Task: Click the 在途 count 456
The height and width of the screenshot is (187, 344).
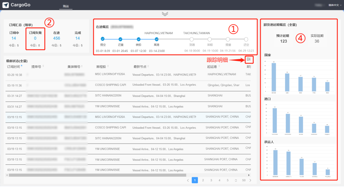Action: pos(56,38)
